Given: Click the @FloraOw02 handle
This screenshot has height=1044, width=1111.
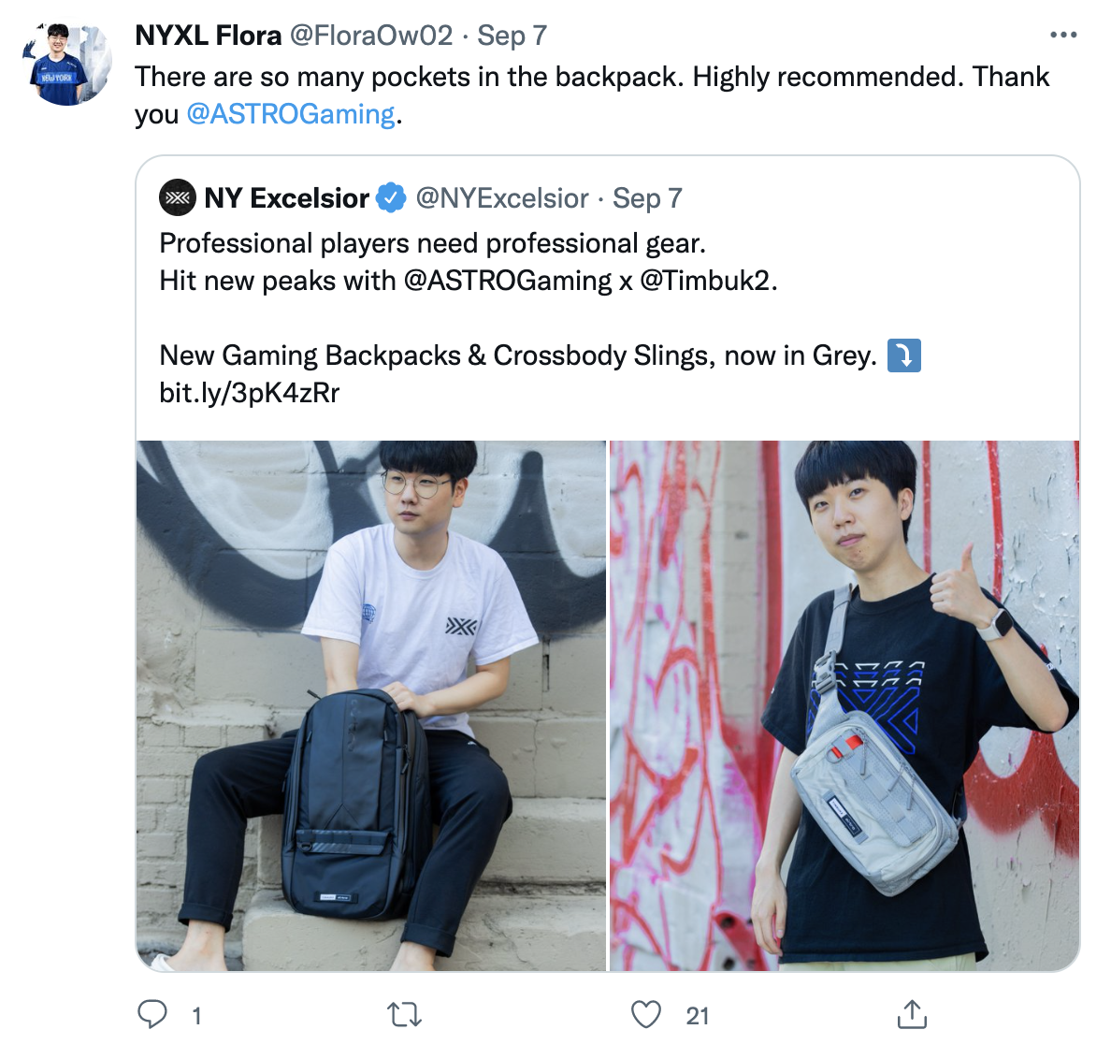Looking at the screenshot, I should 371,36.
